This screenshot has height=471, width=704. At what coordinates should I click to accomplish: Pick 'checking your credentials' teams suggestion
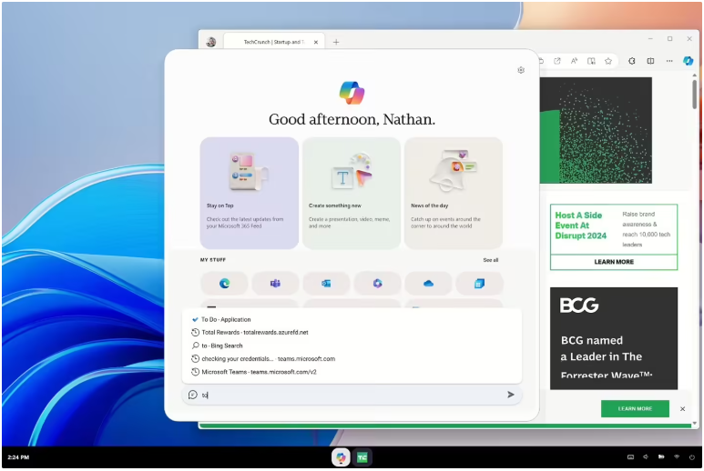pyautogui.click(x=352, y=358)
